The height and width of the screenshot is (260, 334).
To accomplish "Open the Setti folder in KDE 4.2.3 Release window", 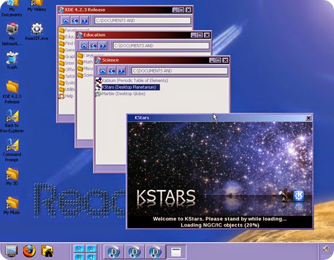I will 66,76.
